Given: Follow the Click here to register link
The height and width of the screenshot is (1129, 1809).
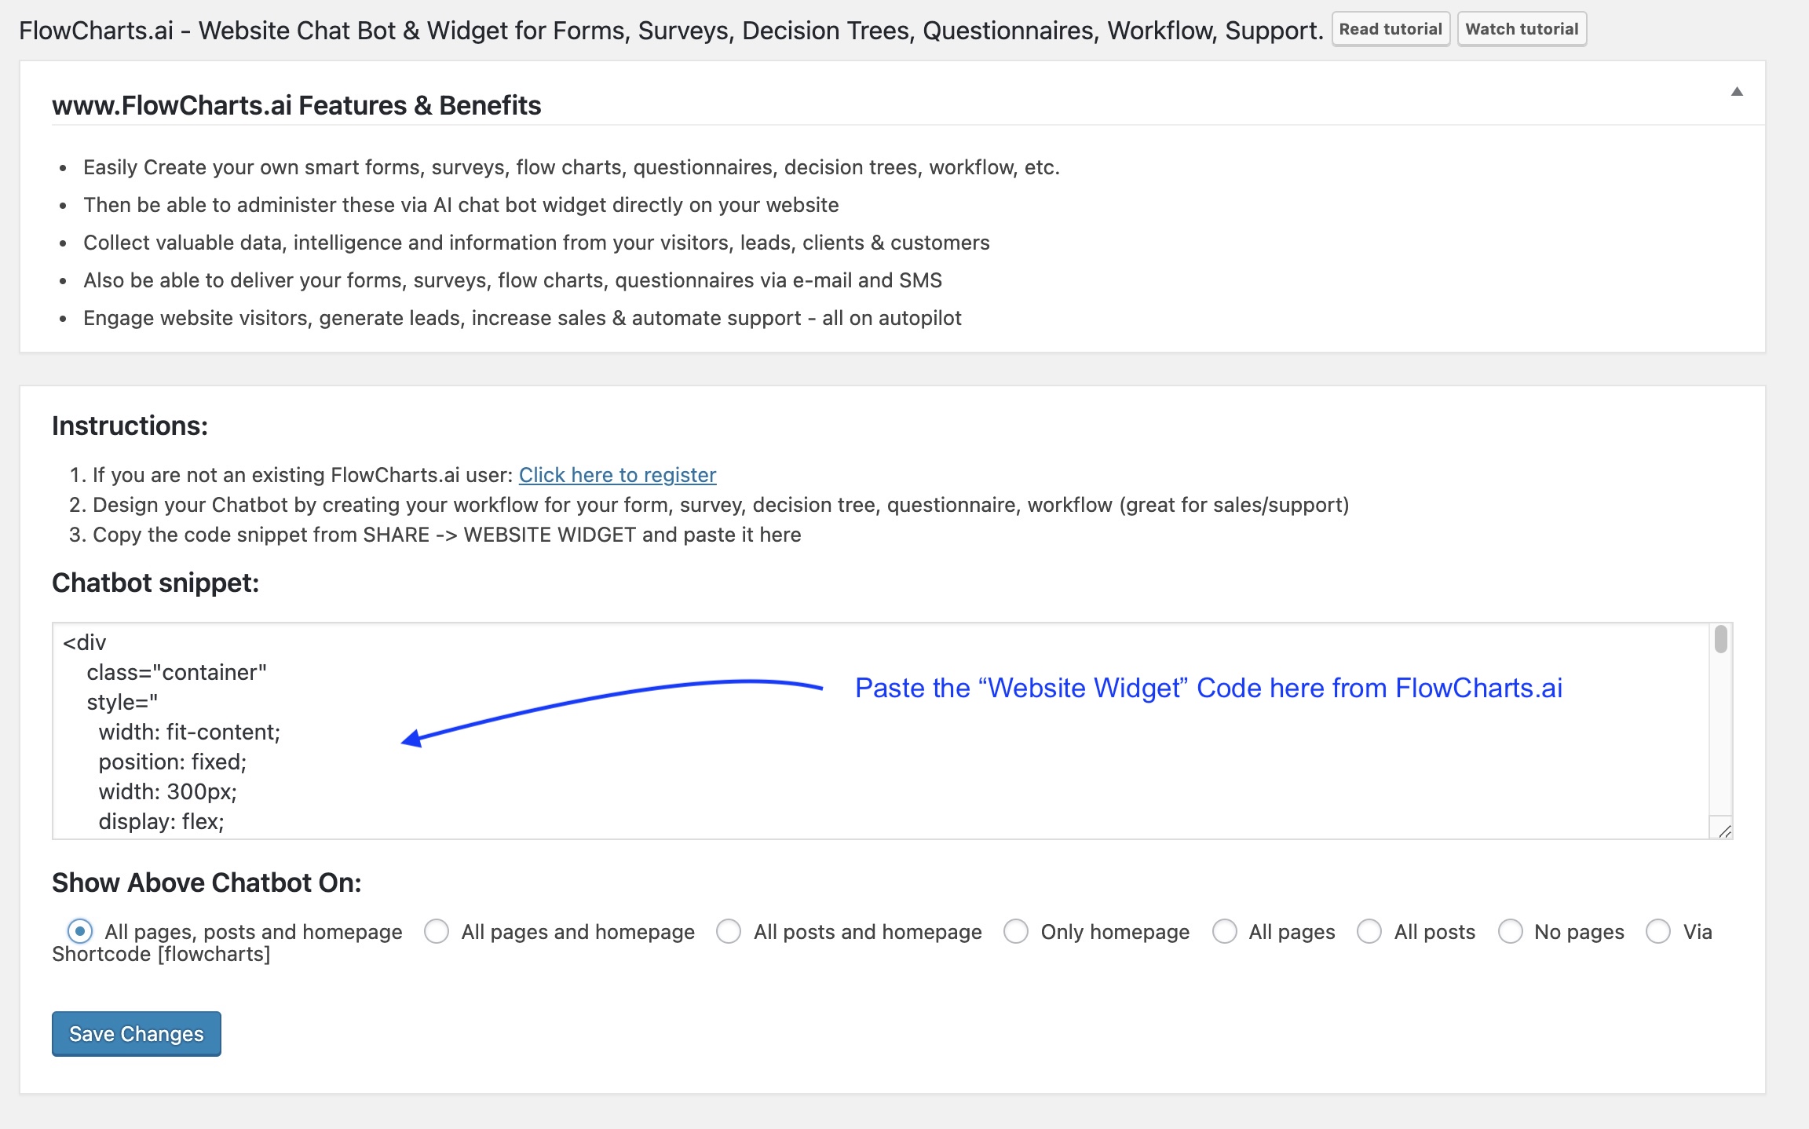Looking at the screenshot, I should click(617, 475).
